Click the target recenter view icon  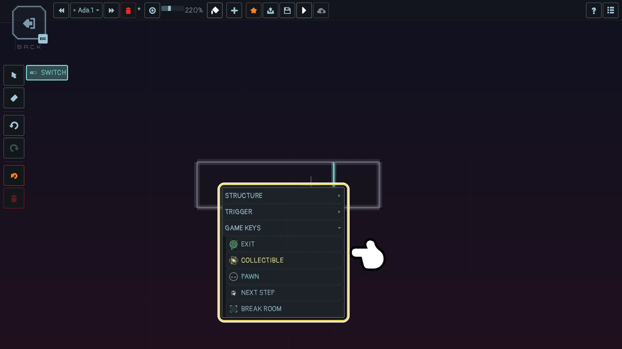[152, 10]
